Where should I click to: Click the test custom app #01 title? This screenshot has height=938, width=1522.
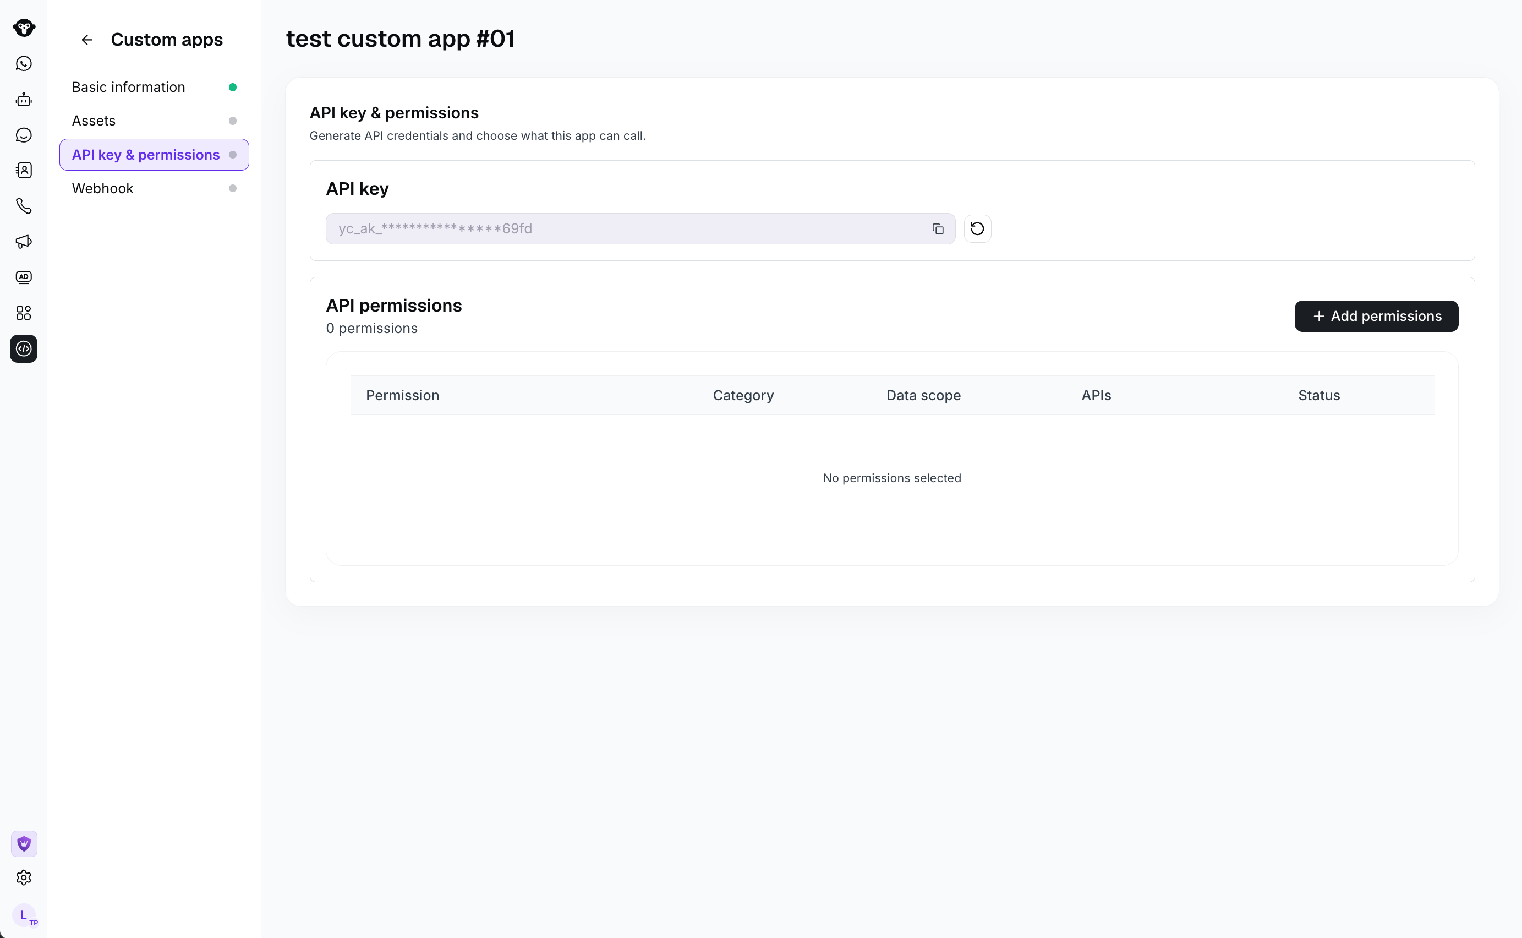tap(400, 39)
